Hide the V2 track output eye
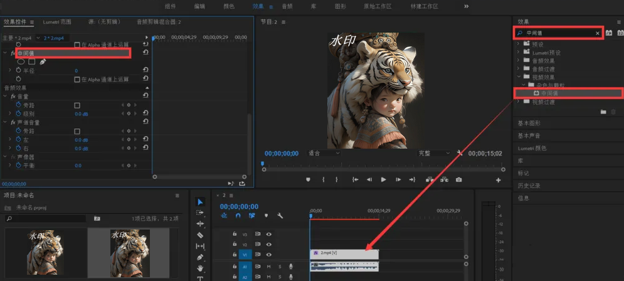Screen dimensions: 624x281 click(x=269, y=245)
